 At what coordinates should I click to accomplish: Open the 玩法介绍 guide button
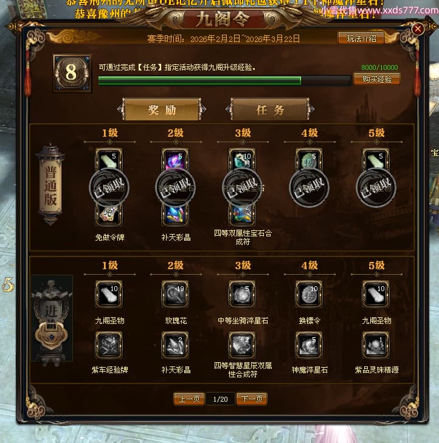361,38
